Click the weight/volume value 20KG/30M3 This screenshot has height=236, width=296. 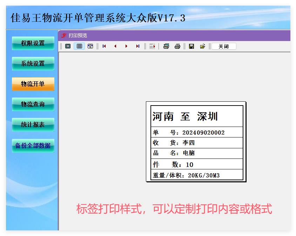(x=204, y=175)
